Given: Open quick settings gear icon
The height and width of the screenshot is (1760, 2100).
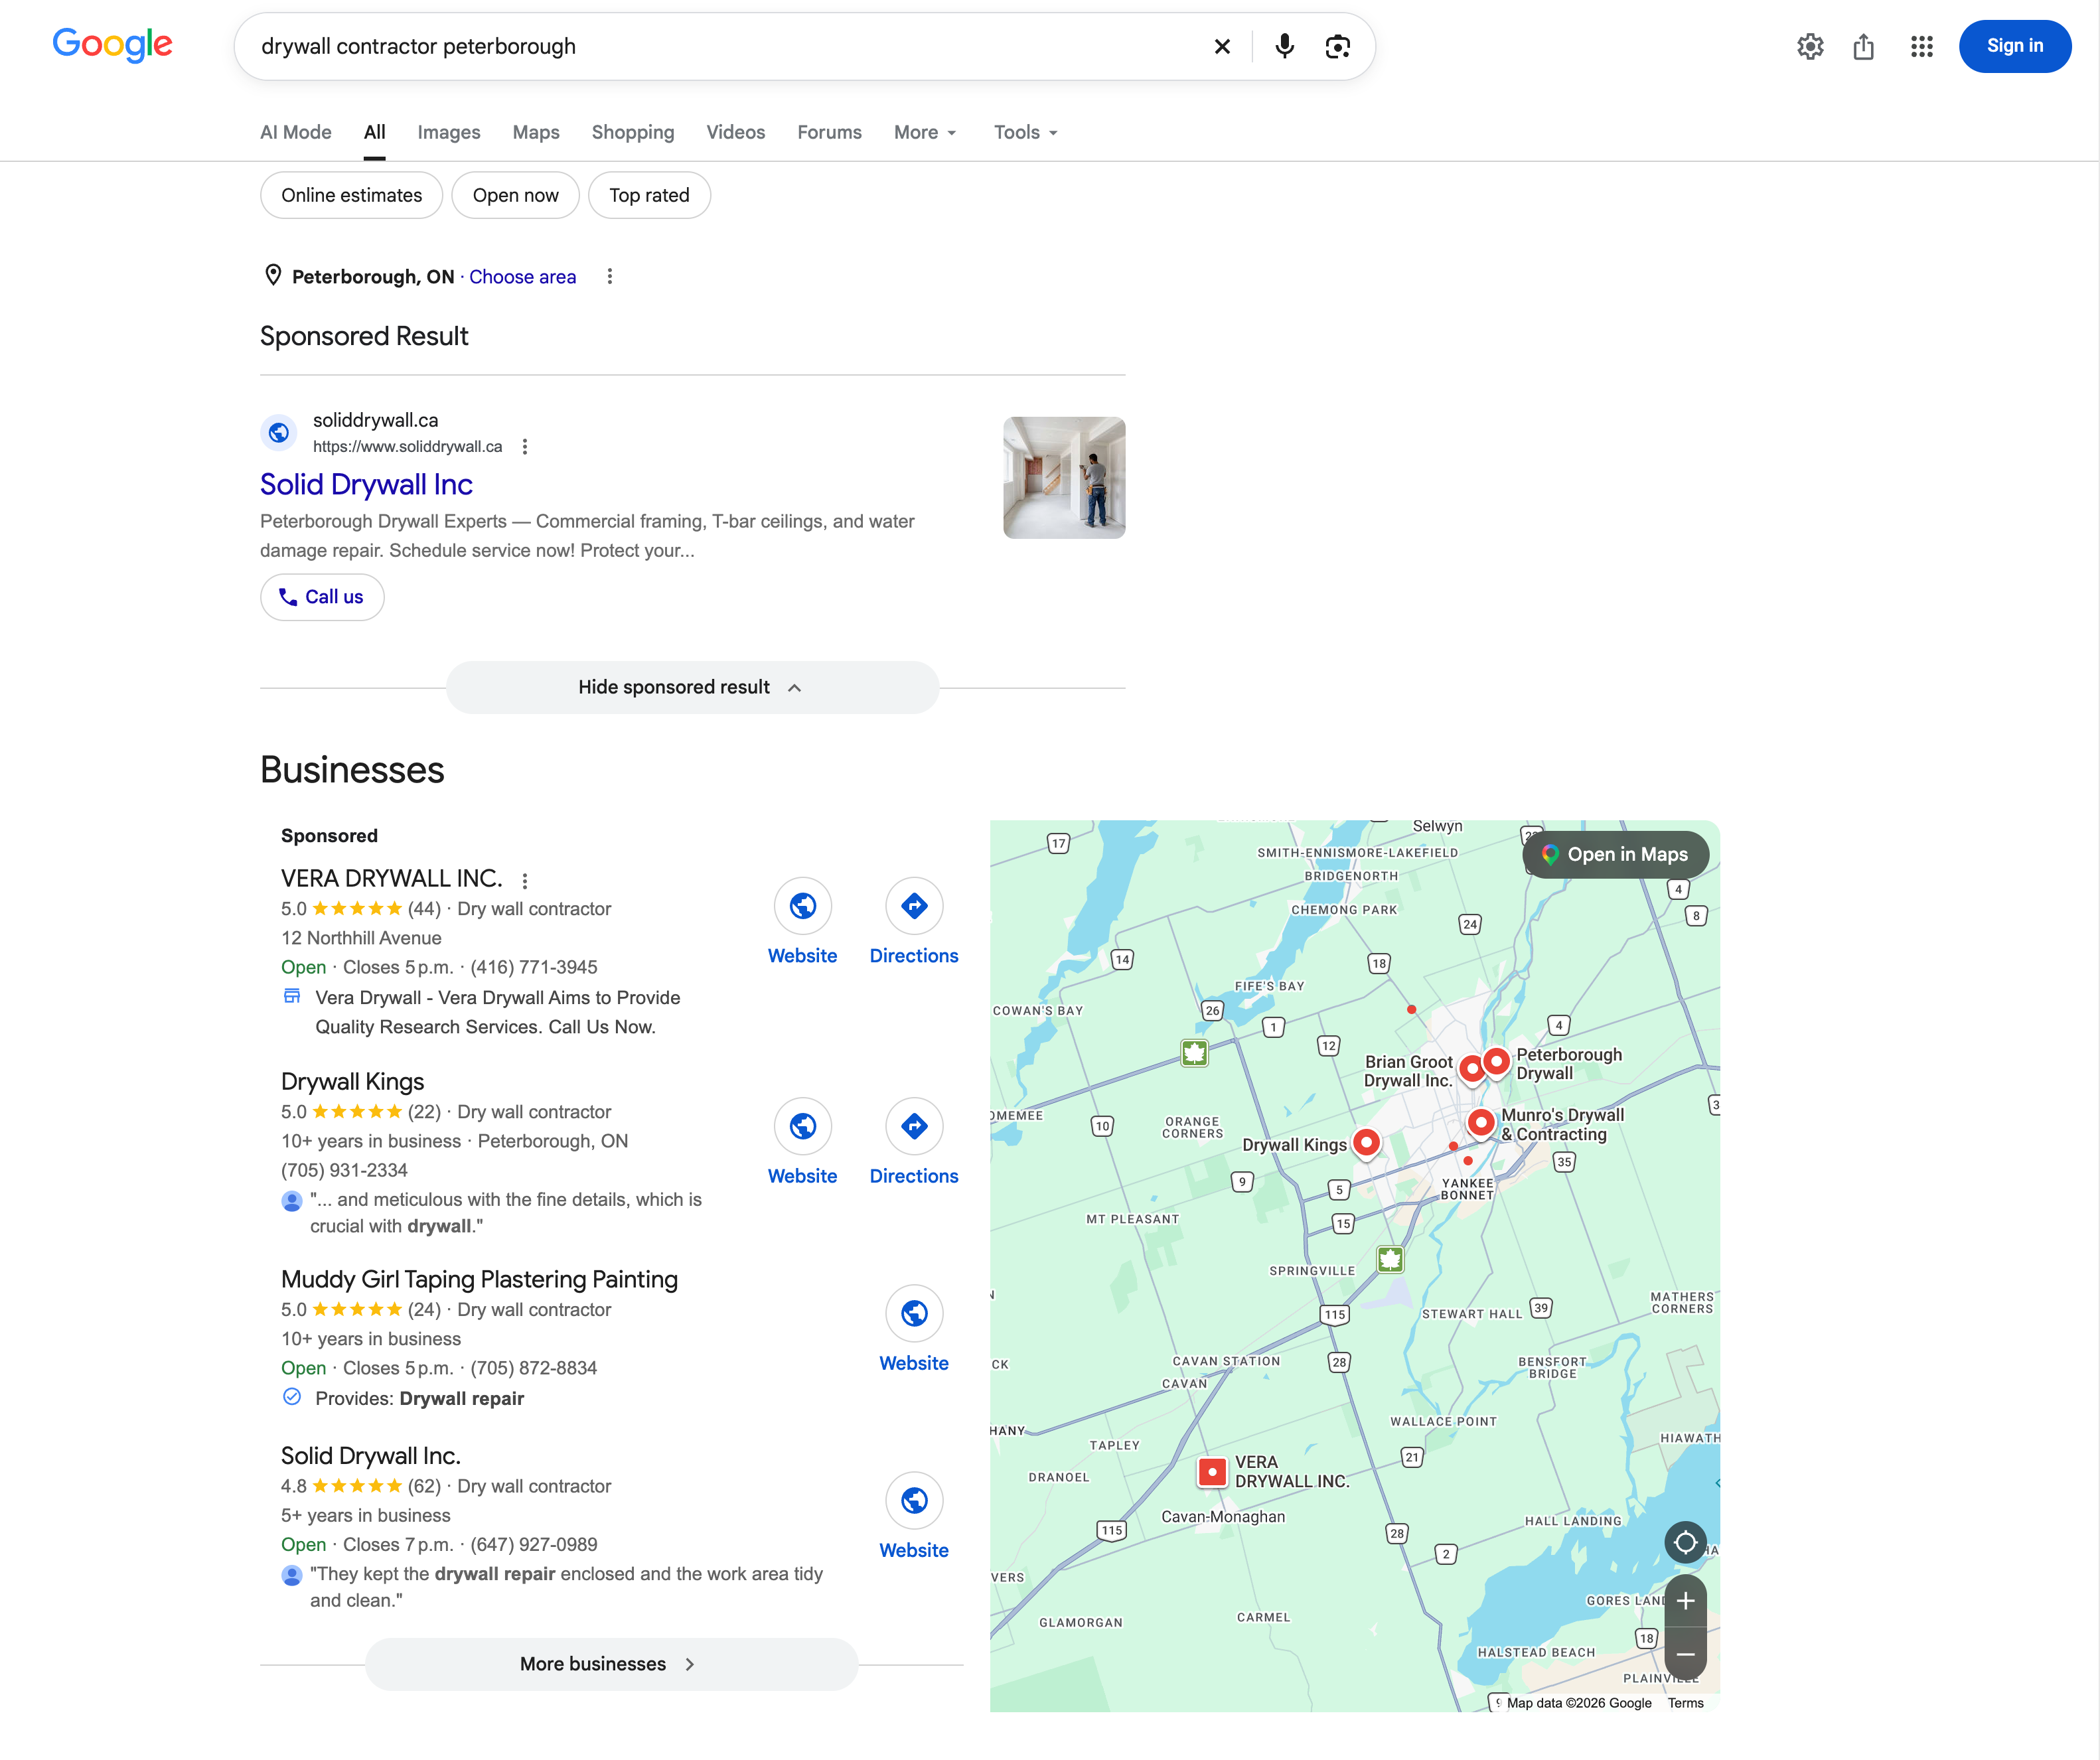Looking at the screenshot, I should 1810,46.
